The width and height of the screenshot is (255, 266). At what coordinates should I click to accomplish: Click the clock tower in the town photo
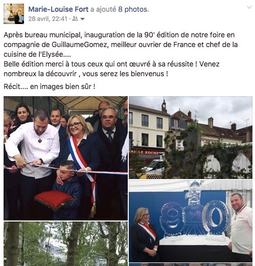[x=164, y=106]
